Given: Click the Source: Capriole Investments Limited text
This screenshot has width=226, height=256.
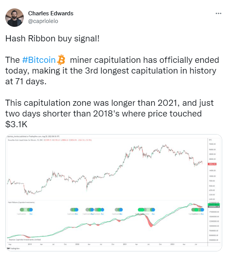Looking at the screenshot, I should coord(25,240).
